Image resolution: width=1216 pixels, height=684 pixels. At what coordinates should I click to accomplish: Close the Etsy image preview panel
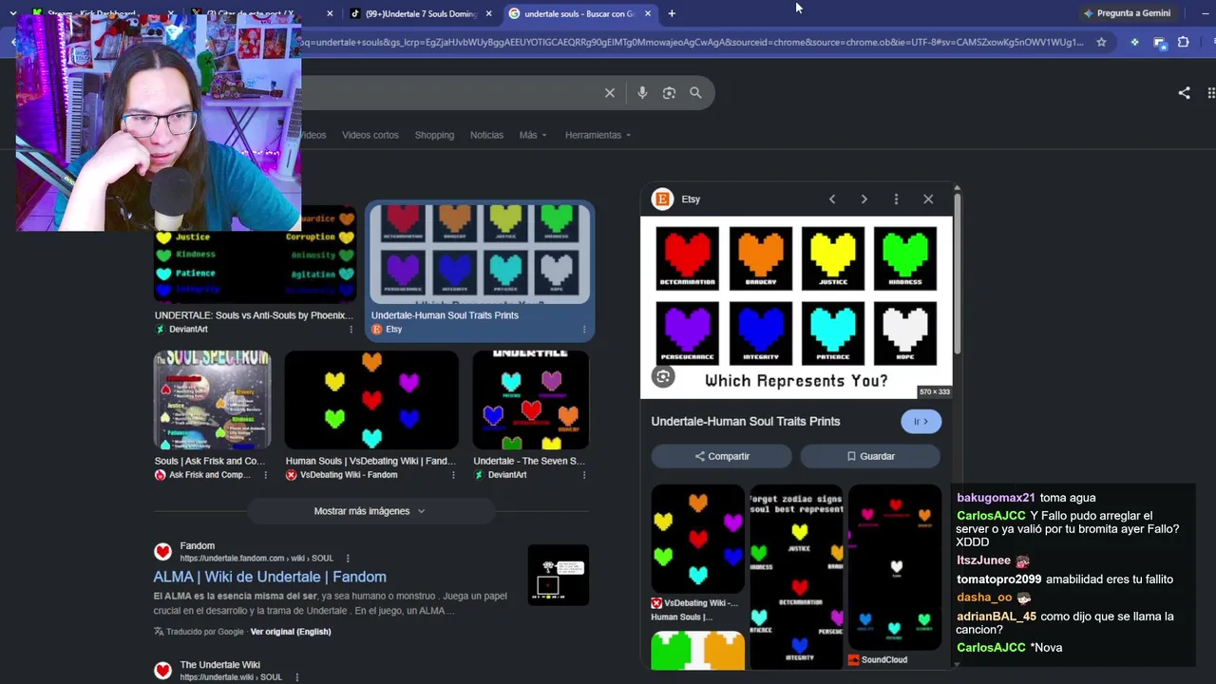tap(928, 199)
